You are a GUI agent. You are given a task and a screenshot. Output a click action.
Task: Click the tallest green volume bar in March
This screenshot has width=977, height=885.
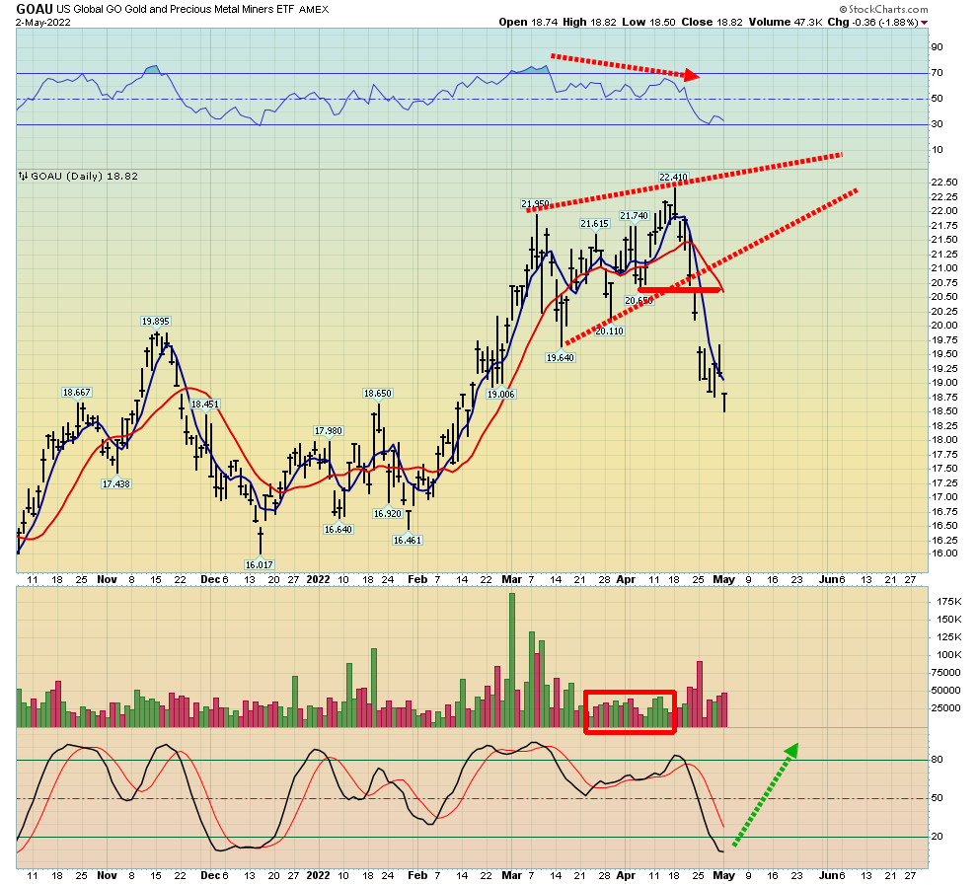(x=512, y=660)
